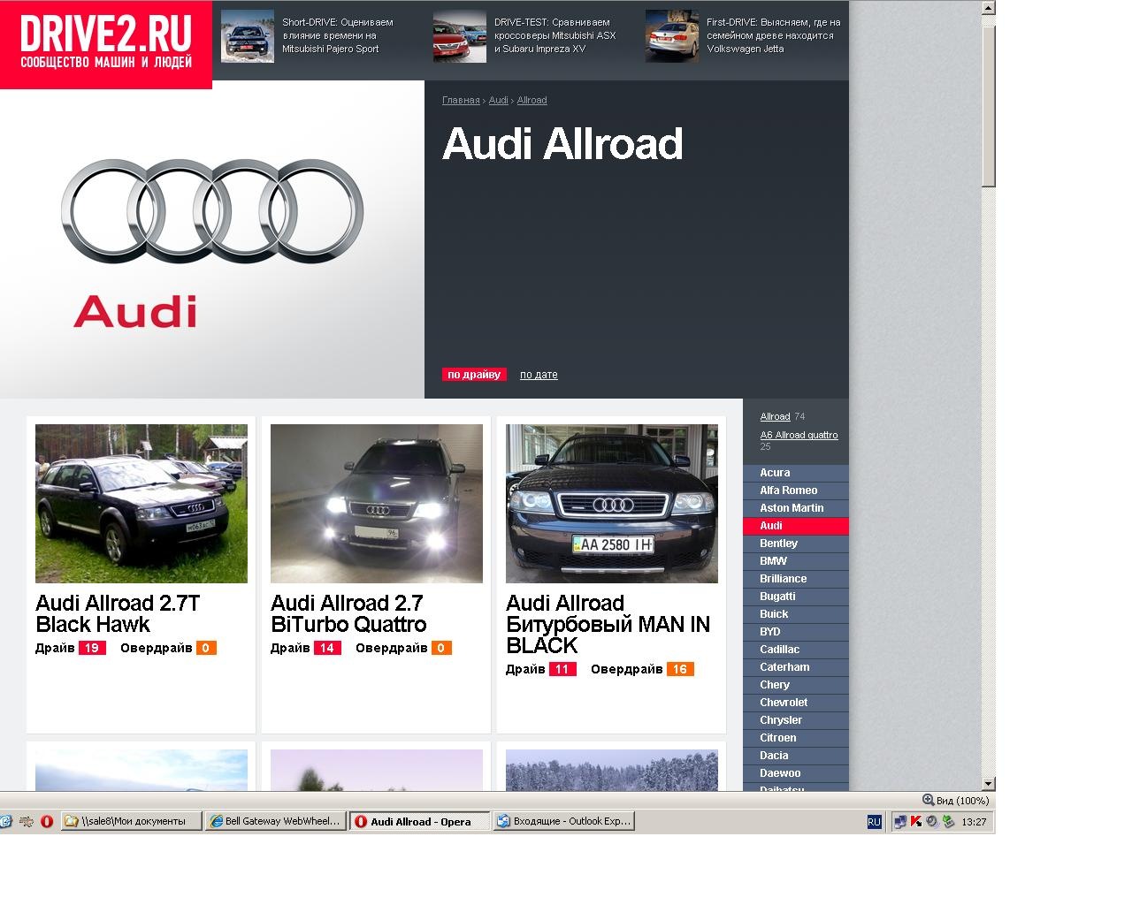The height and width of the screenshot is (905, 1132).
Task: Choose Bentley in the brand list
Action: pos(796,544)
